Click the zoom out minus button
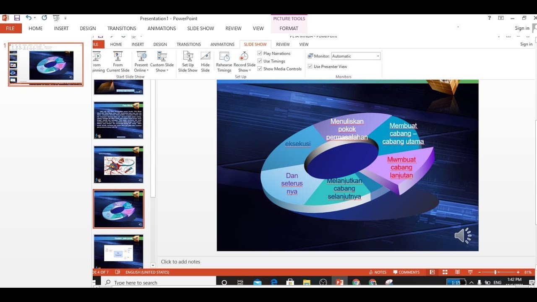The width and height of the screenshot is (537, 302). point(480,272)
